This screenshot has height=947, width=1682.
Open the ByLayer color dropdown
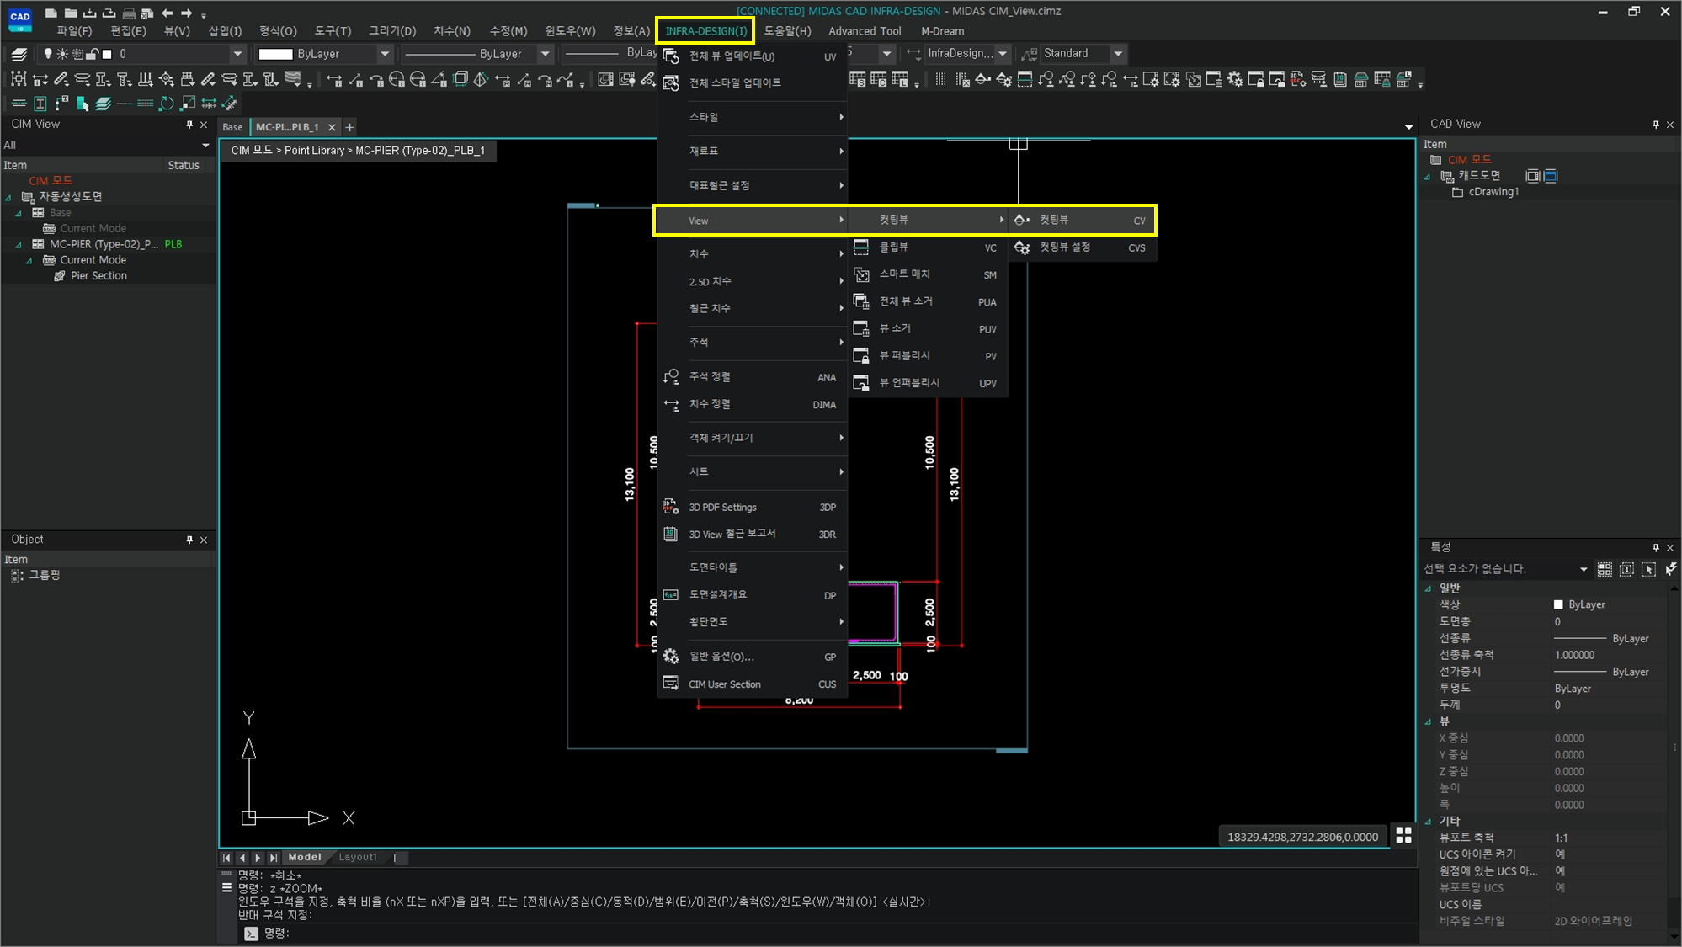(x=385, y=54)
